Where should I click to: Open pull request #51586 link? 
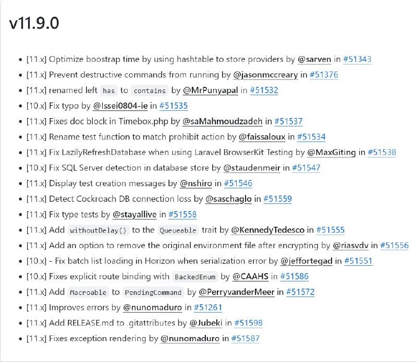(295, 277)
